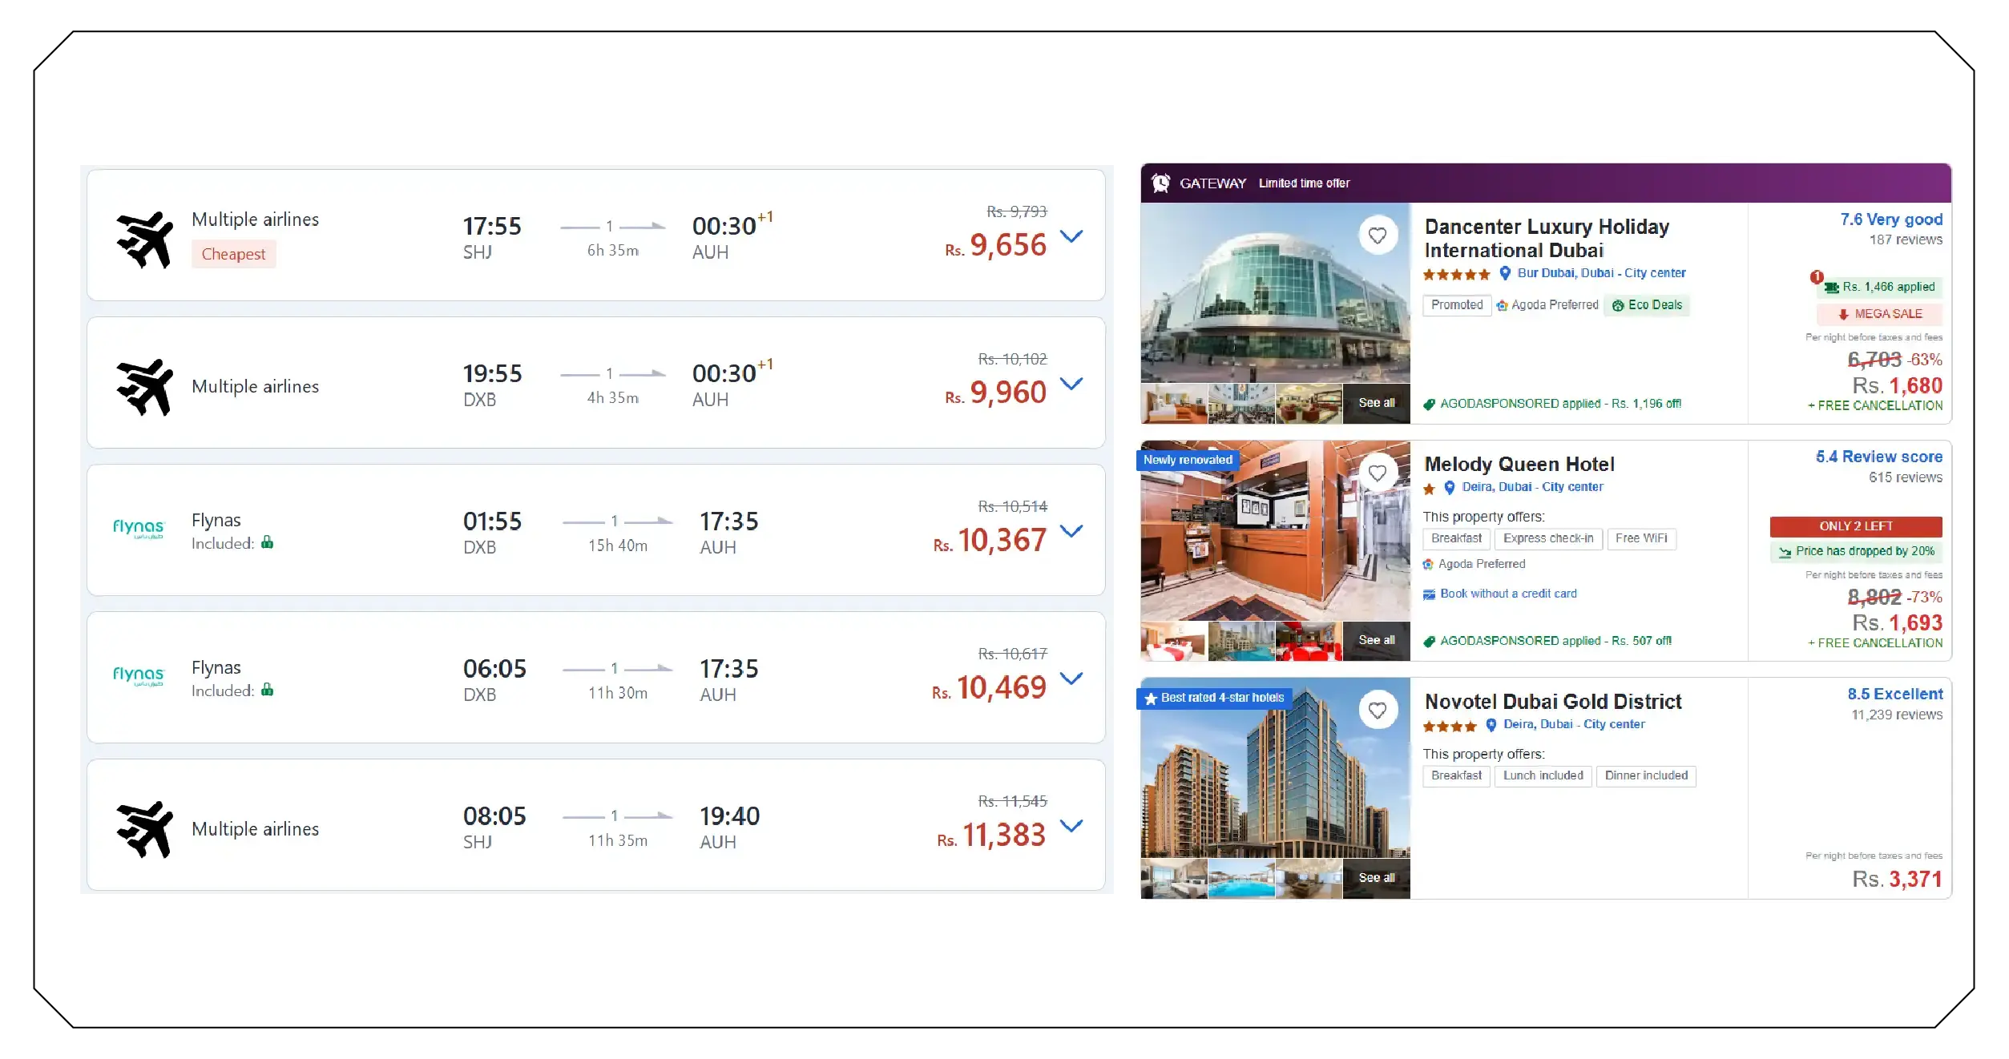
Task: Select the Cheapest tag on first flight
Action: (x=233, y=254)
